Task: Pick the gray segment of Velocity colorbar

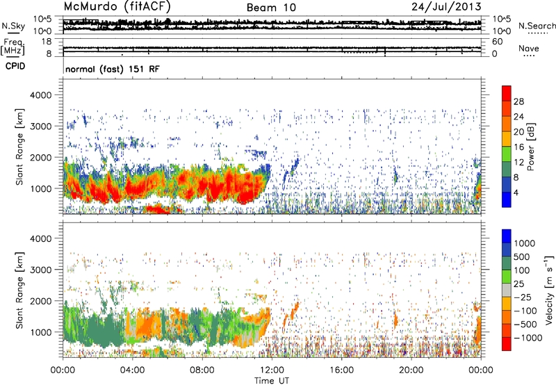Action: point(507,290)
